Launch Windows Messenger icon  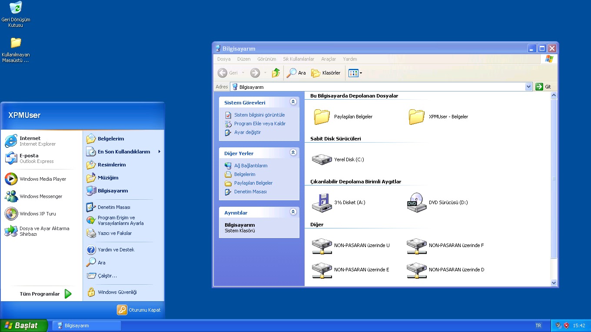(11, 196)
